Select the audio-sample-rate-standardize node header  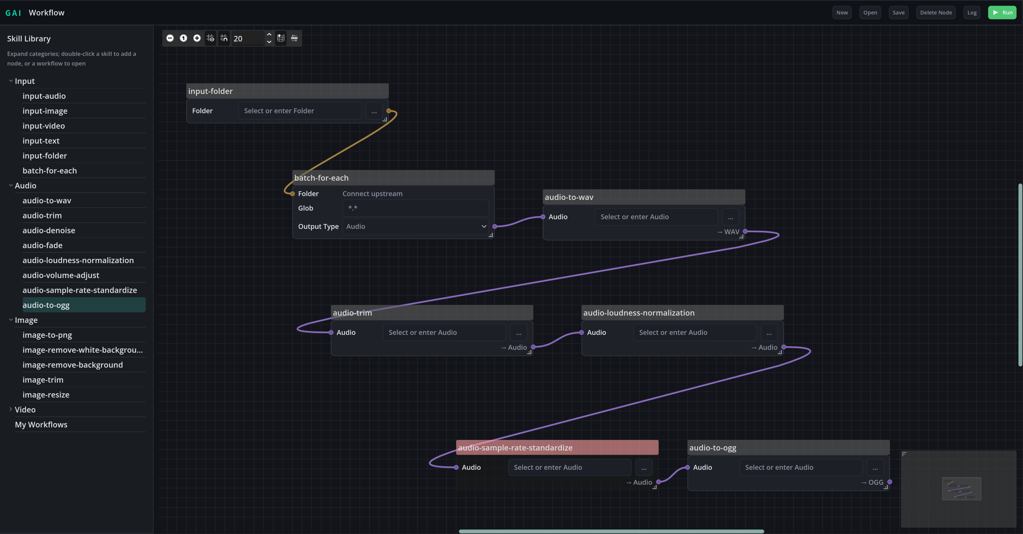point(557,447)
